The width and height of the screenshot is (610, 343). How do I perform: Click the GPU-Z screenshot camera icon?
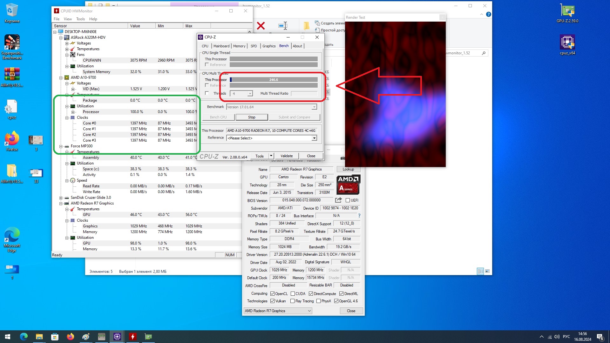click(342, 158)
